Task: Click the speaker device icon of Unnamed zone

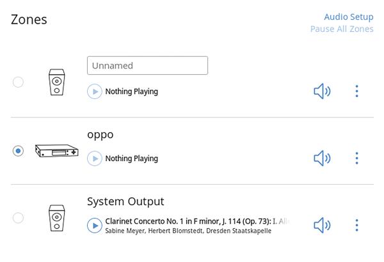Action: [x=57, y=82]
